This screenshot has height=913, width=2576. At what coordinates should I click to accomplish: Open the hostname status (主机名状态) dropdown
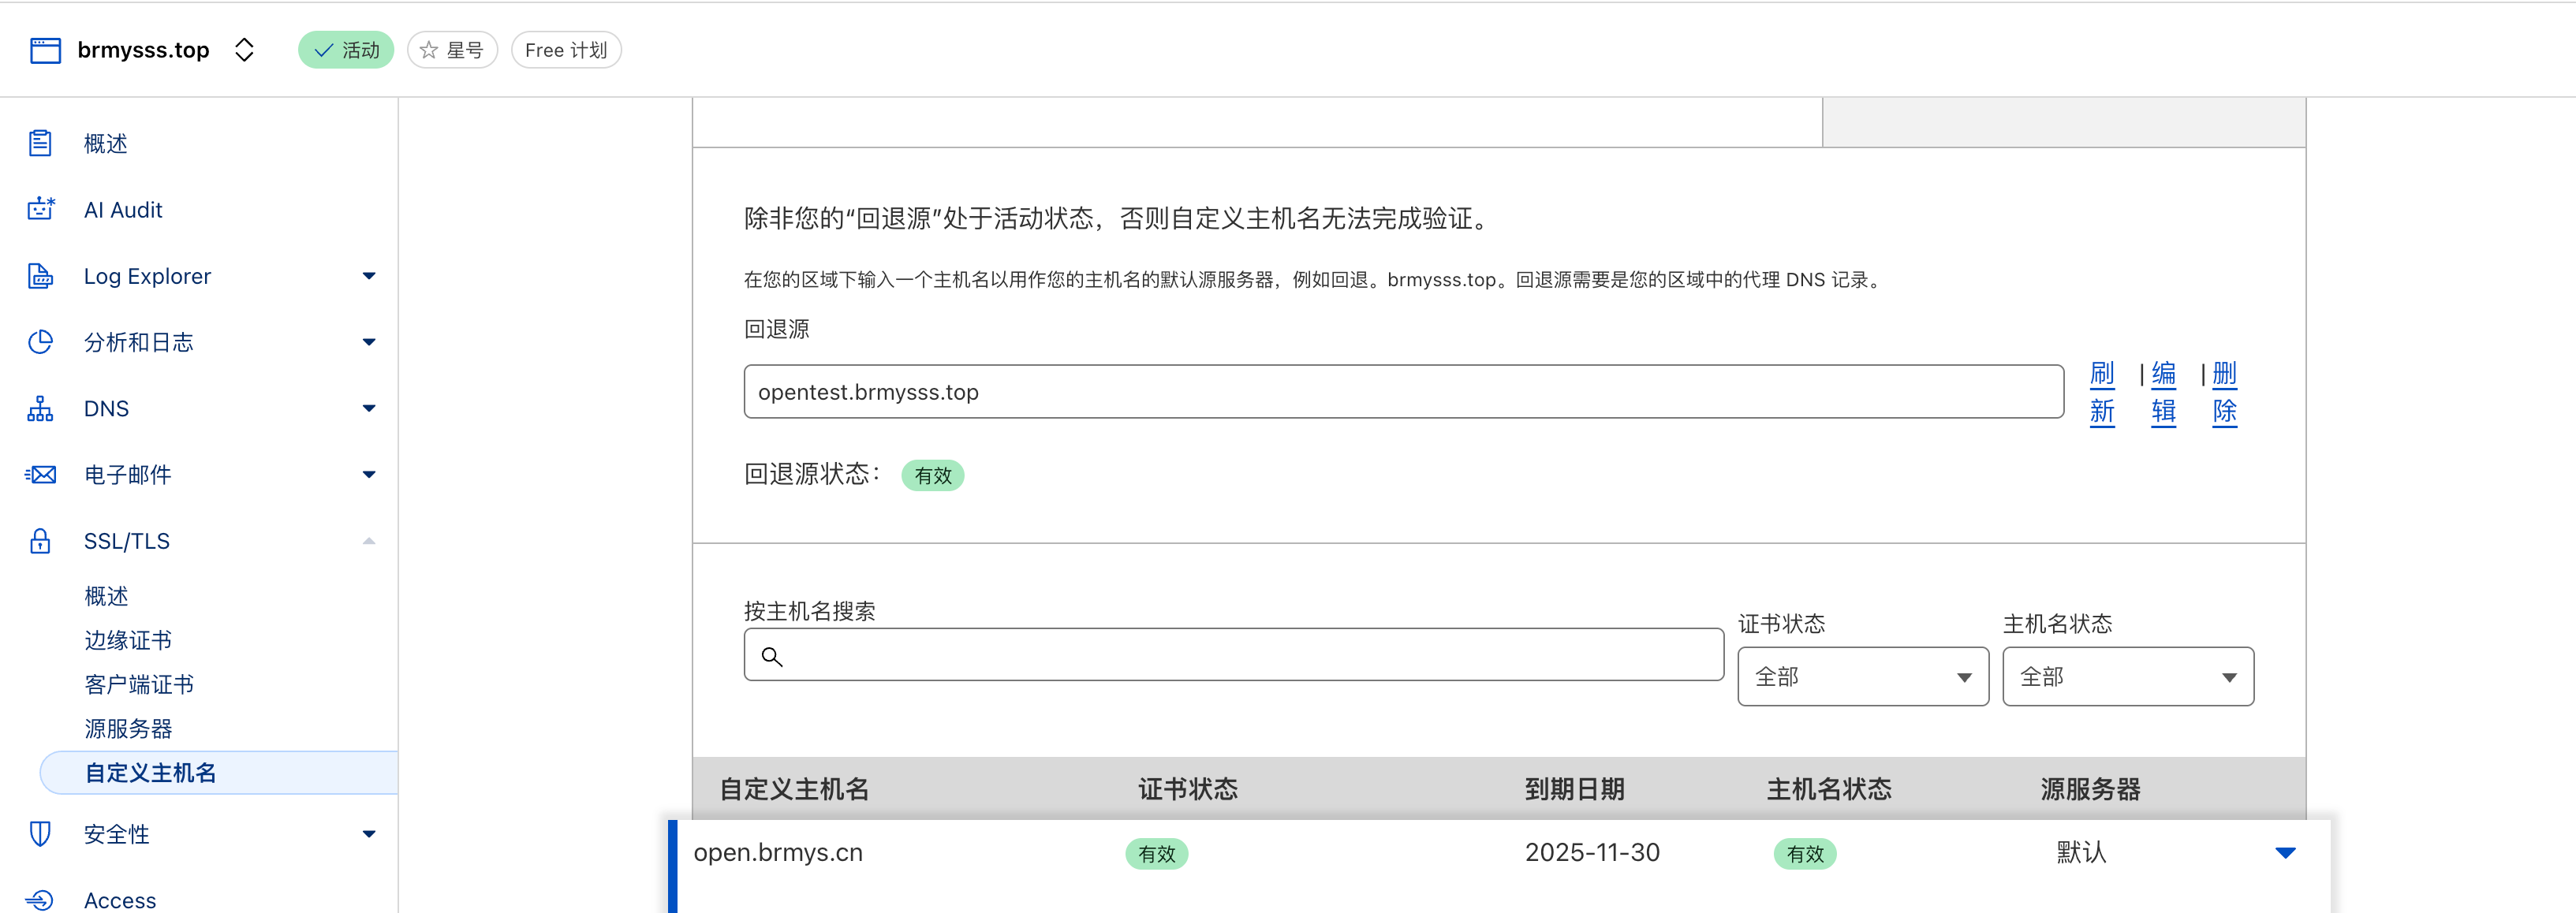pos(2127,677)
